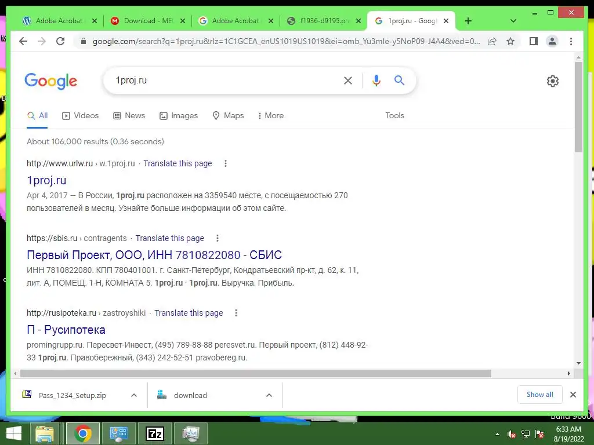The width and height of the screenshot is (594, 445).
Task: Click the Action Center flag tray icon
Action: pos(539,434)
